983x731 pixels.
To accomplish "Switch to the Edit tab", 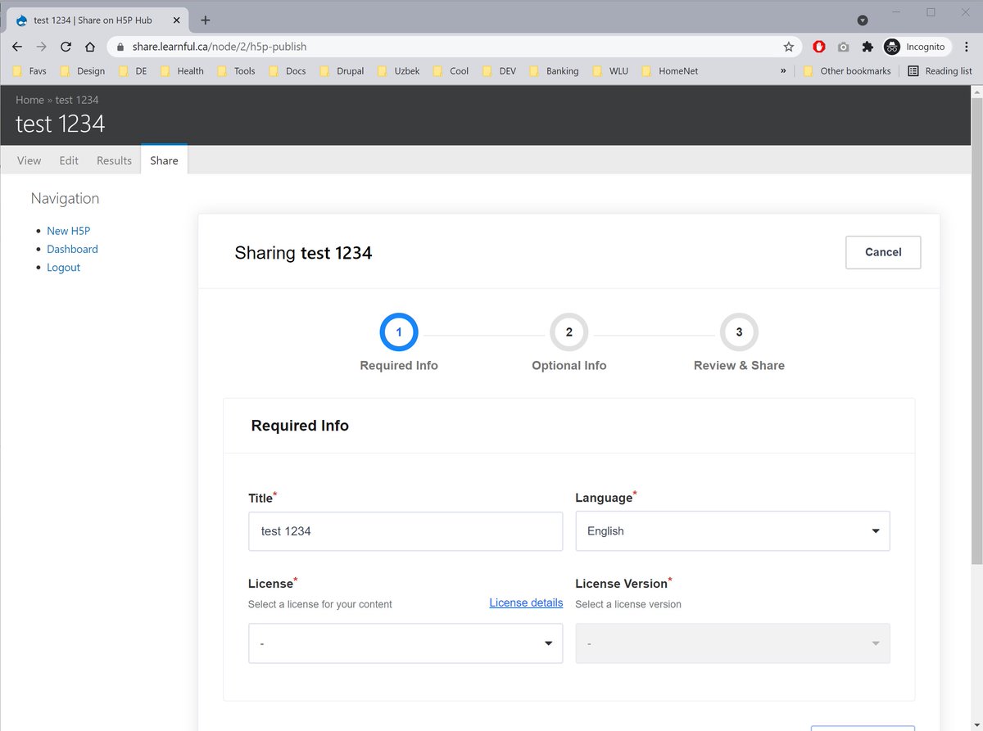I will pyautogui.click(x=69, y=160).
